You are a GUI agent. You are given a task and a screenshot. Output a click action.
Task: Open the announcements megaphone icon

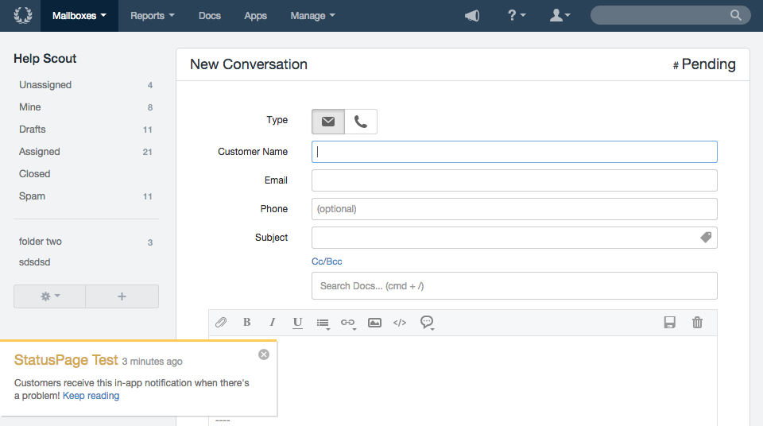pyautogui.click(x=472, y=16)
